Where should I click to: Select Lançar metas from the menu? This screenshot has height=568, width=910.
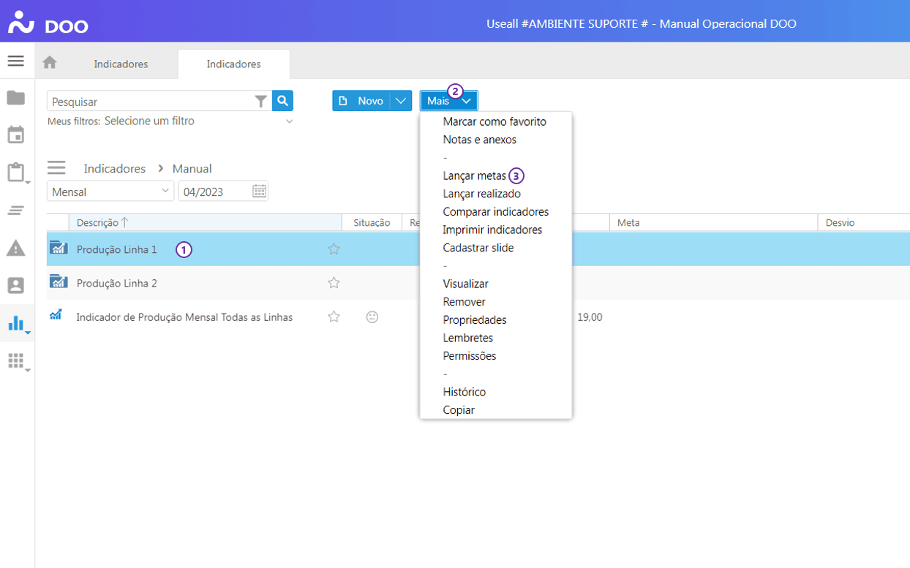tap(474, 175)
